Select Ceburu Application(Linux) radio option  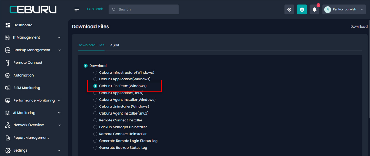click(x=95, y=93)
